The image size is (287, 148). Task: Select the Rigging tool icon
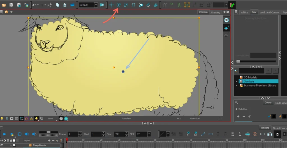165,5
